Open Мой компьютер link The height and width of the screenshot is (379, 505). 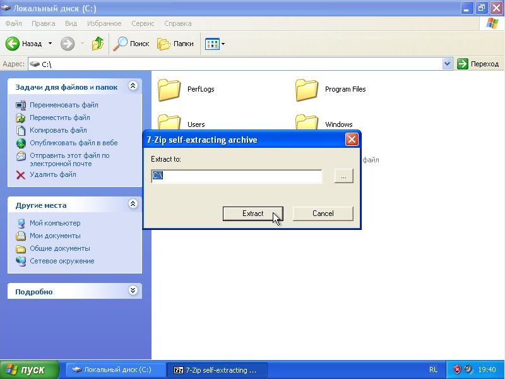[x=55, y=223]
